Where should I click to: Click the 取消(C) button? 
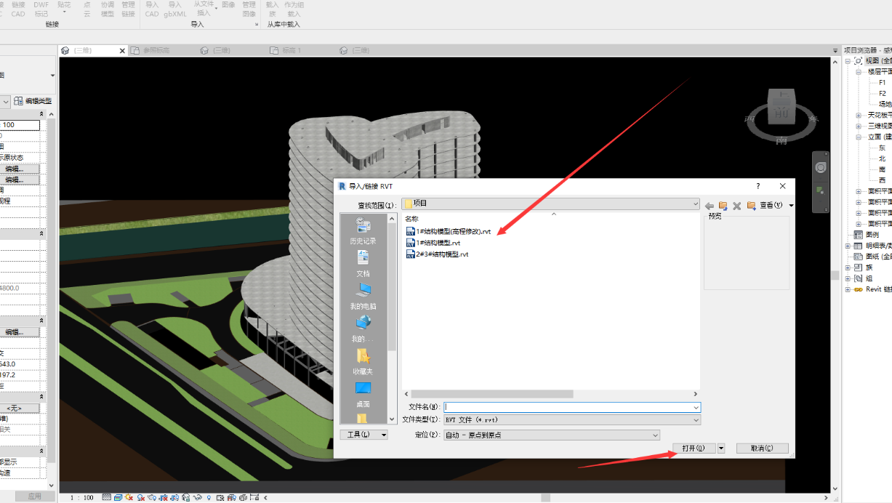coord(762,448)
